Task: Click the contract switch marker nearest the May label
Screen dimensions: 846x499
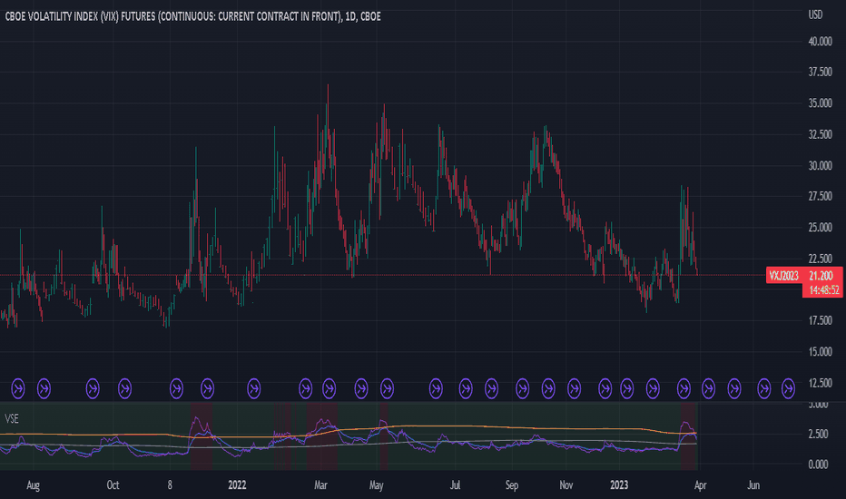Action: coord(387,388)
